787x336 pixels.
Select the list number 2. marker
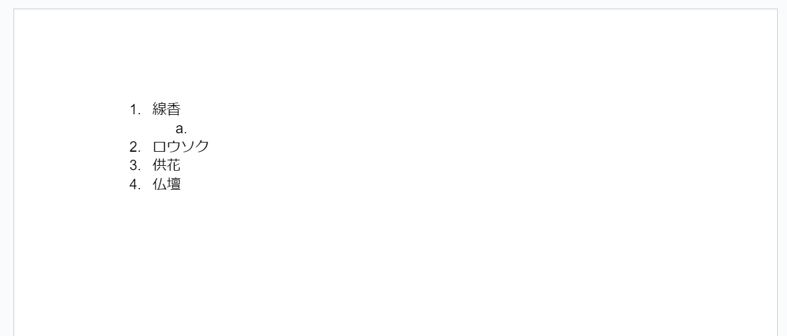(135, 147)
